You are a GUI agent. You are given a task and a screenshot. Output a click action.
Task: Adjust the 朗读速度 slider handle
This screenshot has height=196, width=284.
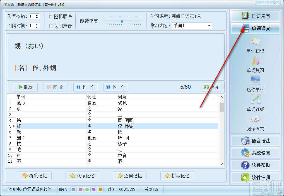point(122,21)
